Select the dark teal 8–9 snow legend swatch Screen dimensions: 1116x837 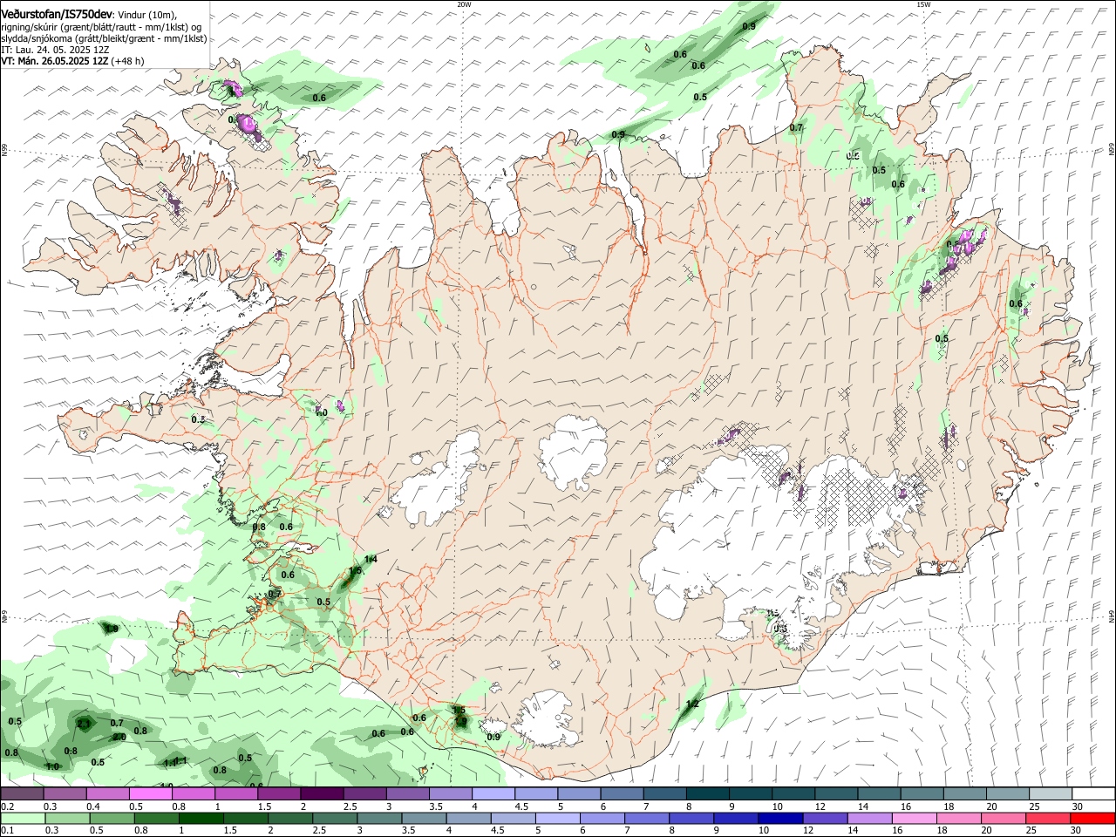709,793
